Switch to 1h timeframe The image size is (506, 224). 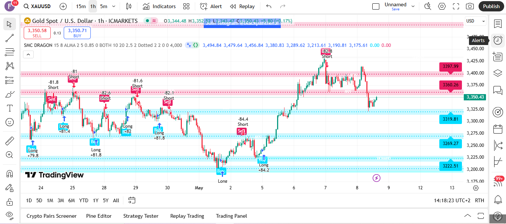pos(93,6)
